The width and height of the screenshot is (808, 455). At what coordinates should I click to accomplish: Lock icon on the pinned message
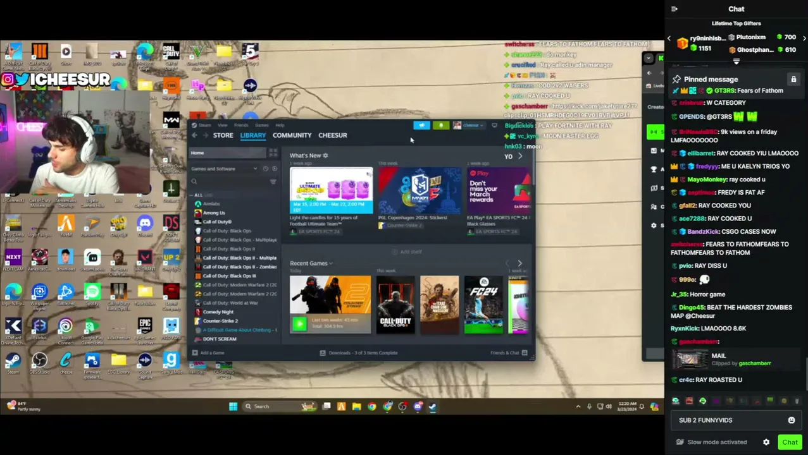coord(793,79)
